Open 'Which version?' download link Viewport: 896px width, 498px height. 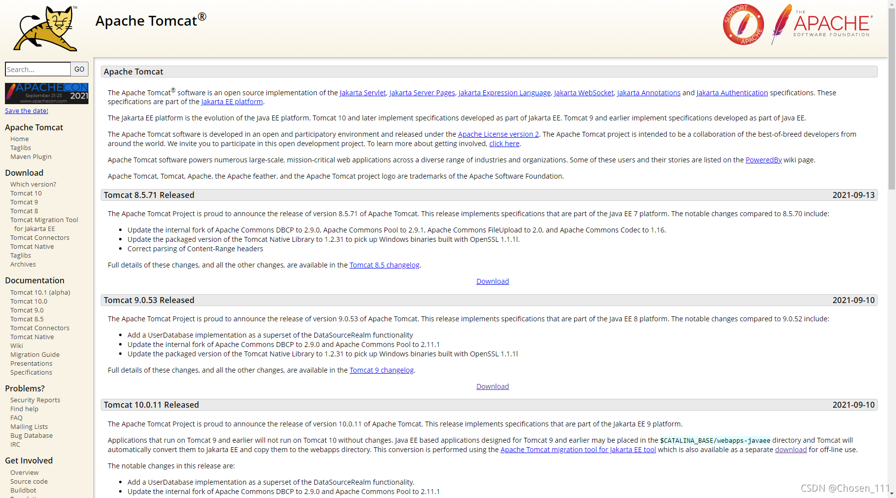[33, 185]
